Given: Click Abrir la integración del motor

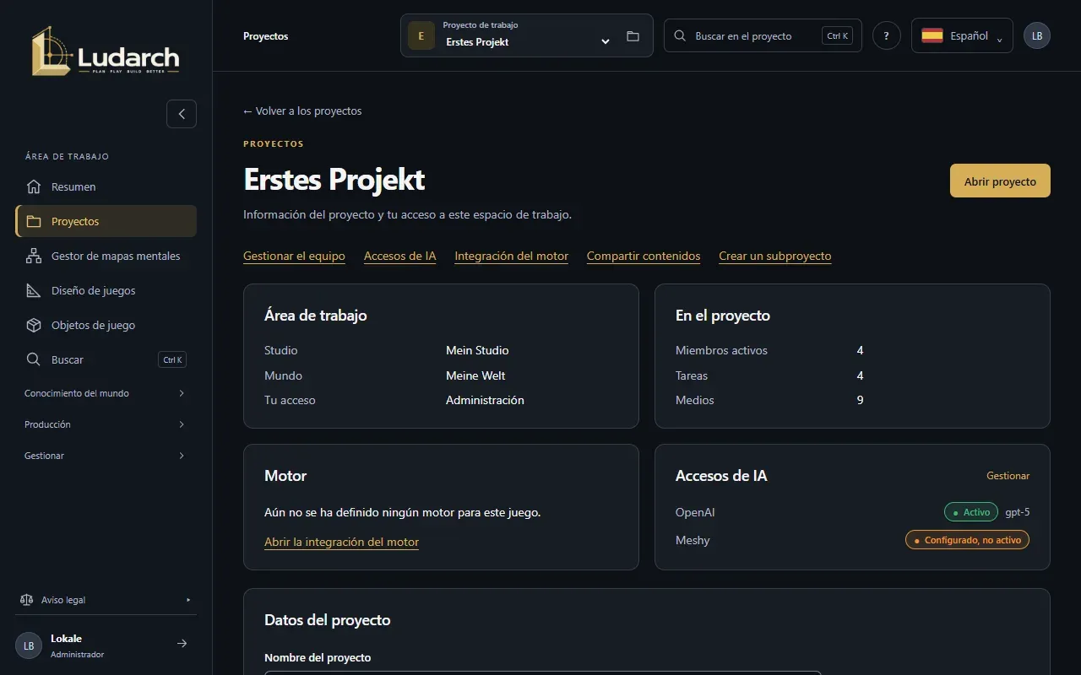Looking at the screenshot, I should click(x=341, y=542).
